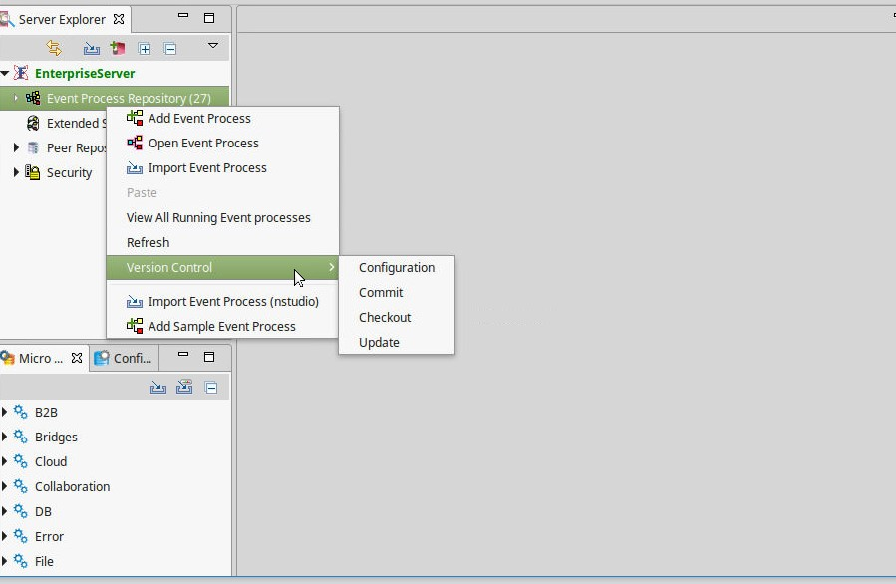The height and width of the screenshot is (584, 896).
Task: Select Configuration in Version Control submenu
Action: 397,267
